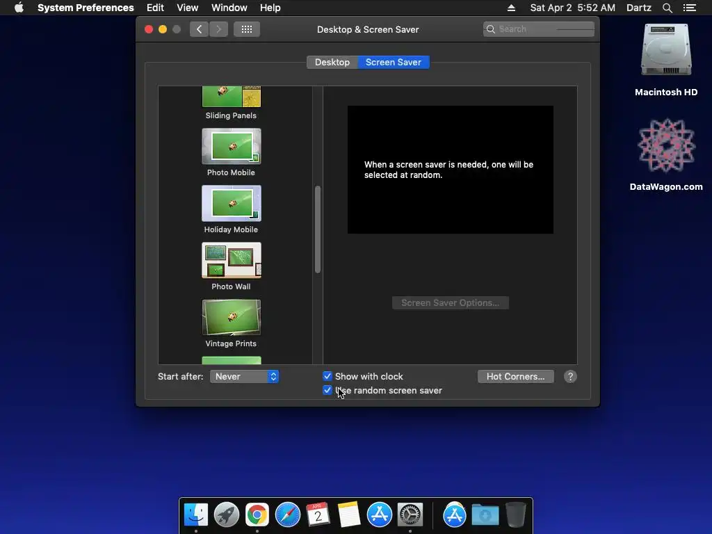Uncheck Use random screen saver
Viewport: 712px width, 534px height.
(x=327, y=390)
